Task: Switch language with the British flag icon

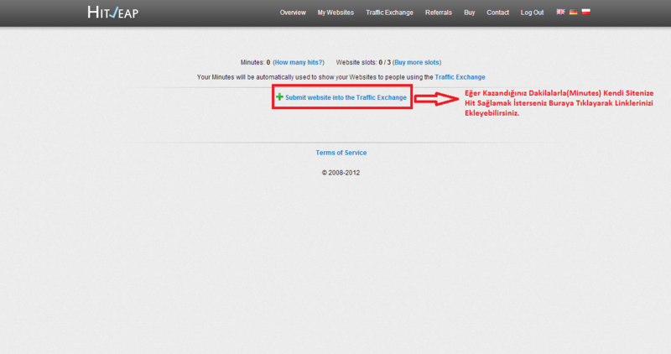Action: click(x=560, y=12)
